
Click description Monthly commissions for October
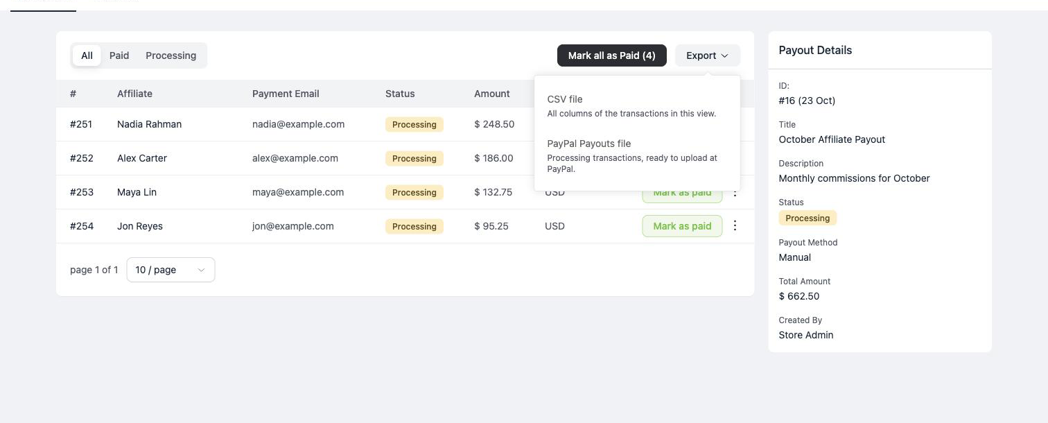[854, 178]
